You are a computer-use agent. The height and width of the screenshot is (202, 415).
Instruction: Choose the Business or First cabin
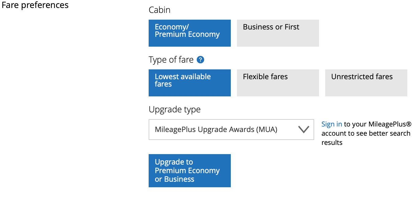[278, 33]
